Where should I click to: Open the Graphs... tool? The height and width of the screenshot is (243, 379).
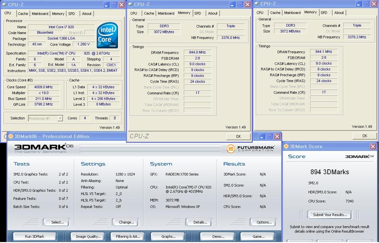coord(169,237)
